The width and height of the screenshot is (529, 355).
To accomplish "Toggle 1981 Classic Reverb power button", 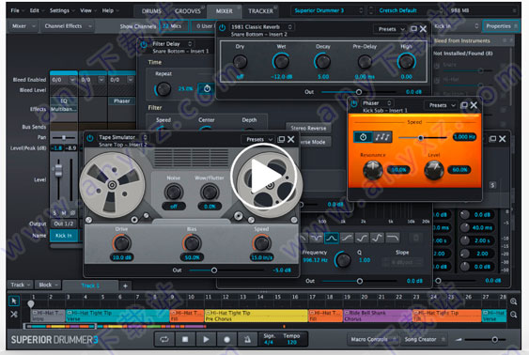I will click(x=222, y=27).
